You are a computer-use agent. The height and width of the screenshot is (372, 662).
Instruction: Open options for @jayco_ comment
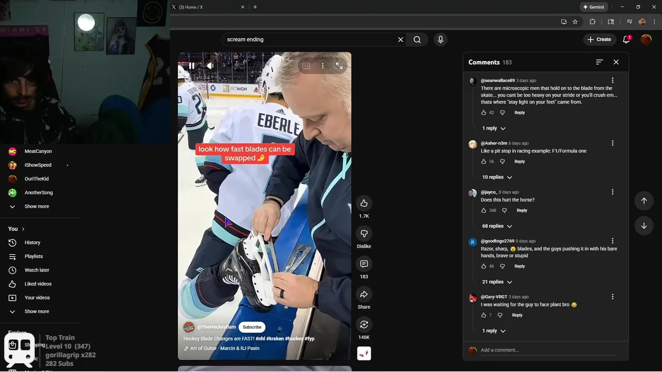point(612,192)
